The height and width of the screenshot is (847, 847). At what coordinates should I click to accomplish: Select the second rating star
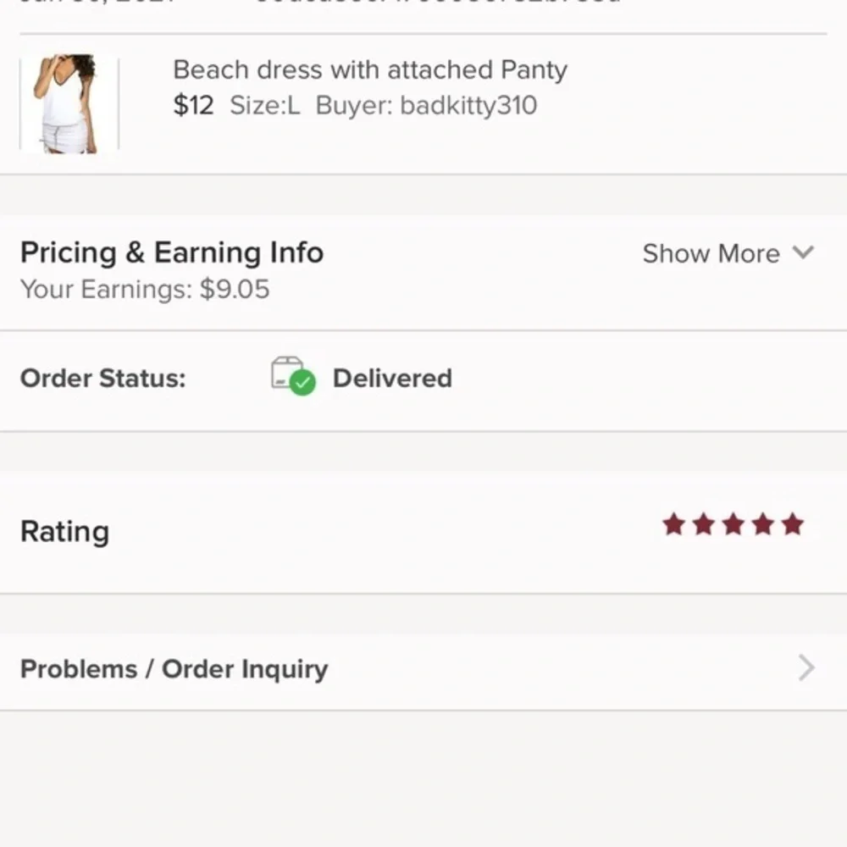pyautogui.click(x=704, y=525)
